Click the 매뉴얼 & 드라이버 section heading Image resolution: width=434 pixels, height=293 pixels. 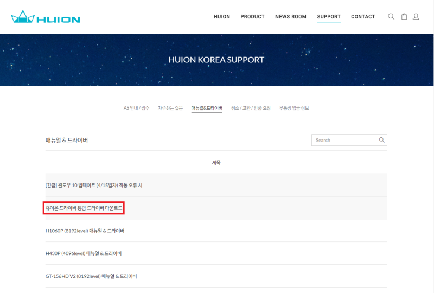(66, 140)
